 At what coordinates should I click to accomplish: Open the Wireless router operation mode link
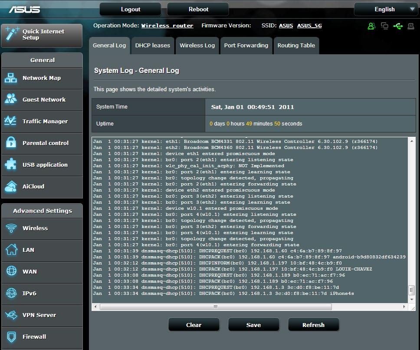pyautogui.click(x=167, y=26)
